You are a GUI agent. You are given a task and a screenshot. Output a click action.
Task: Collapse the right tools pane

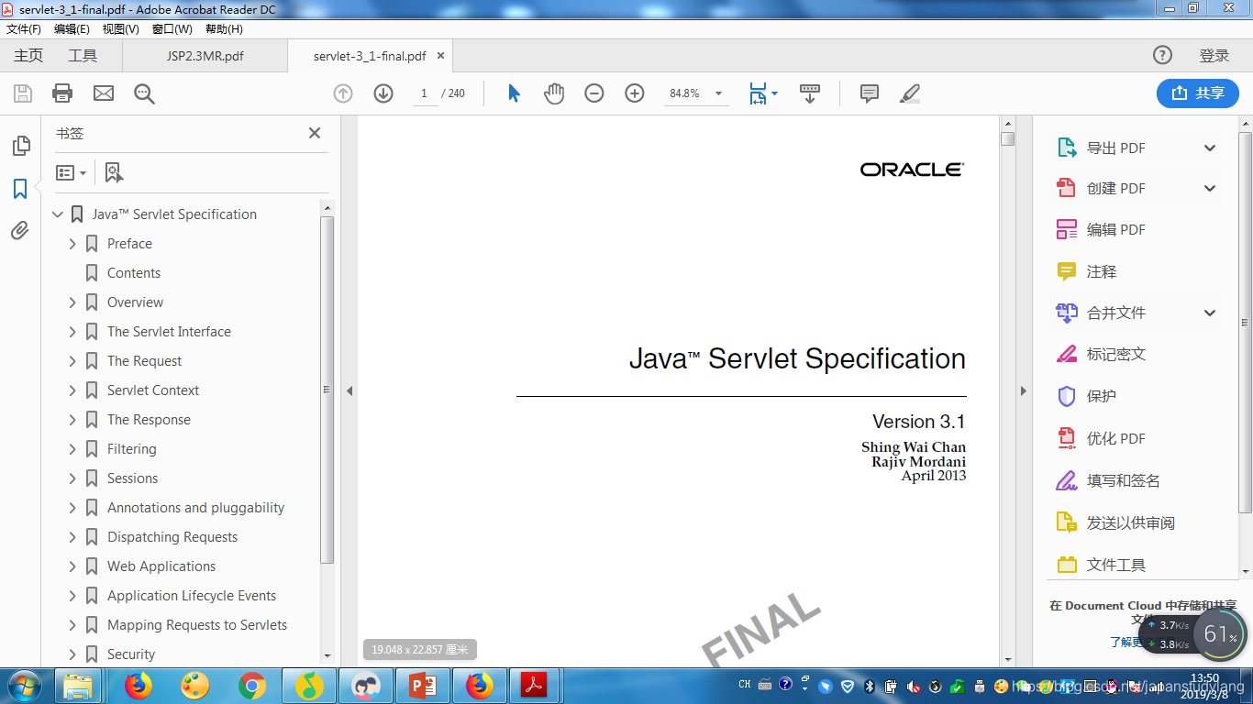(1024, 390)
